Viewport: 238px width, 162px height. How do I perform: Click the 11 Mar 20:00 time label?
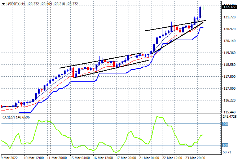pyautogui.click(x=57, y=158)
